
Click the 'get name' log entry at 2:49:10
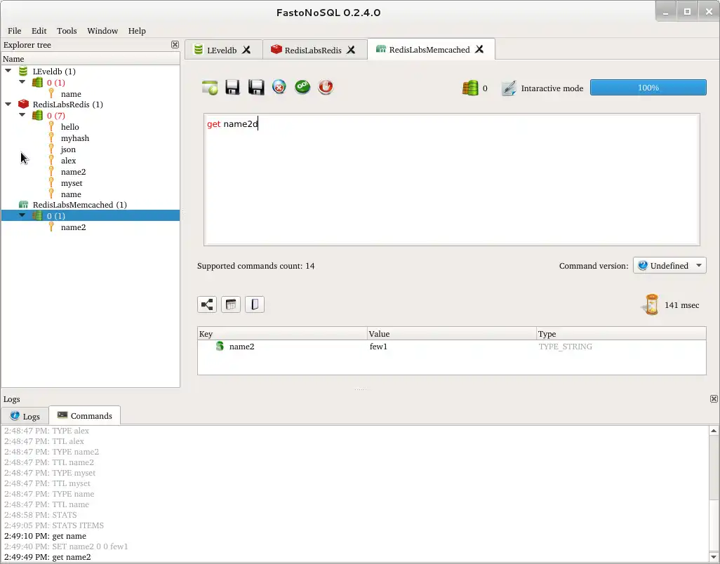pos(45,535)
